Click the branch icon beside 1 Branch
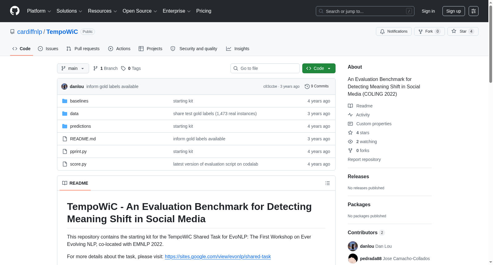This screenshot has width=493, height=265. [96, 68]
